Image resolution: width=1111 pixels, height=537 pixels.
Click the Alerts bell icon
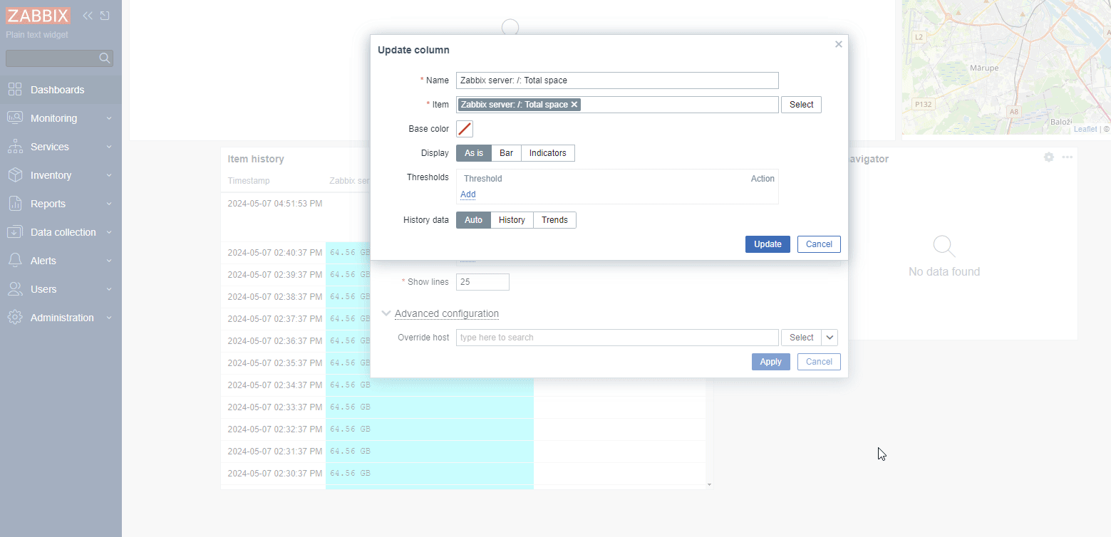[15, 261]
